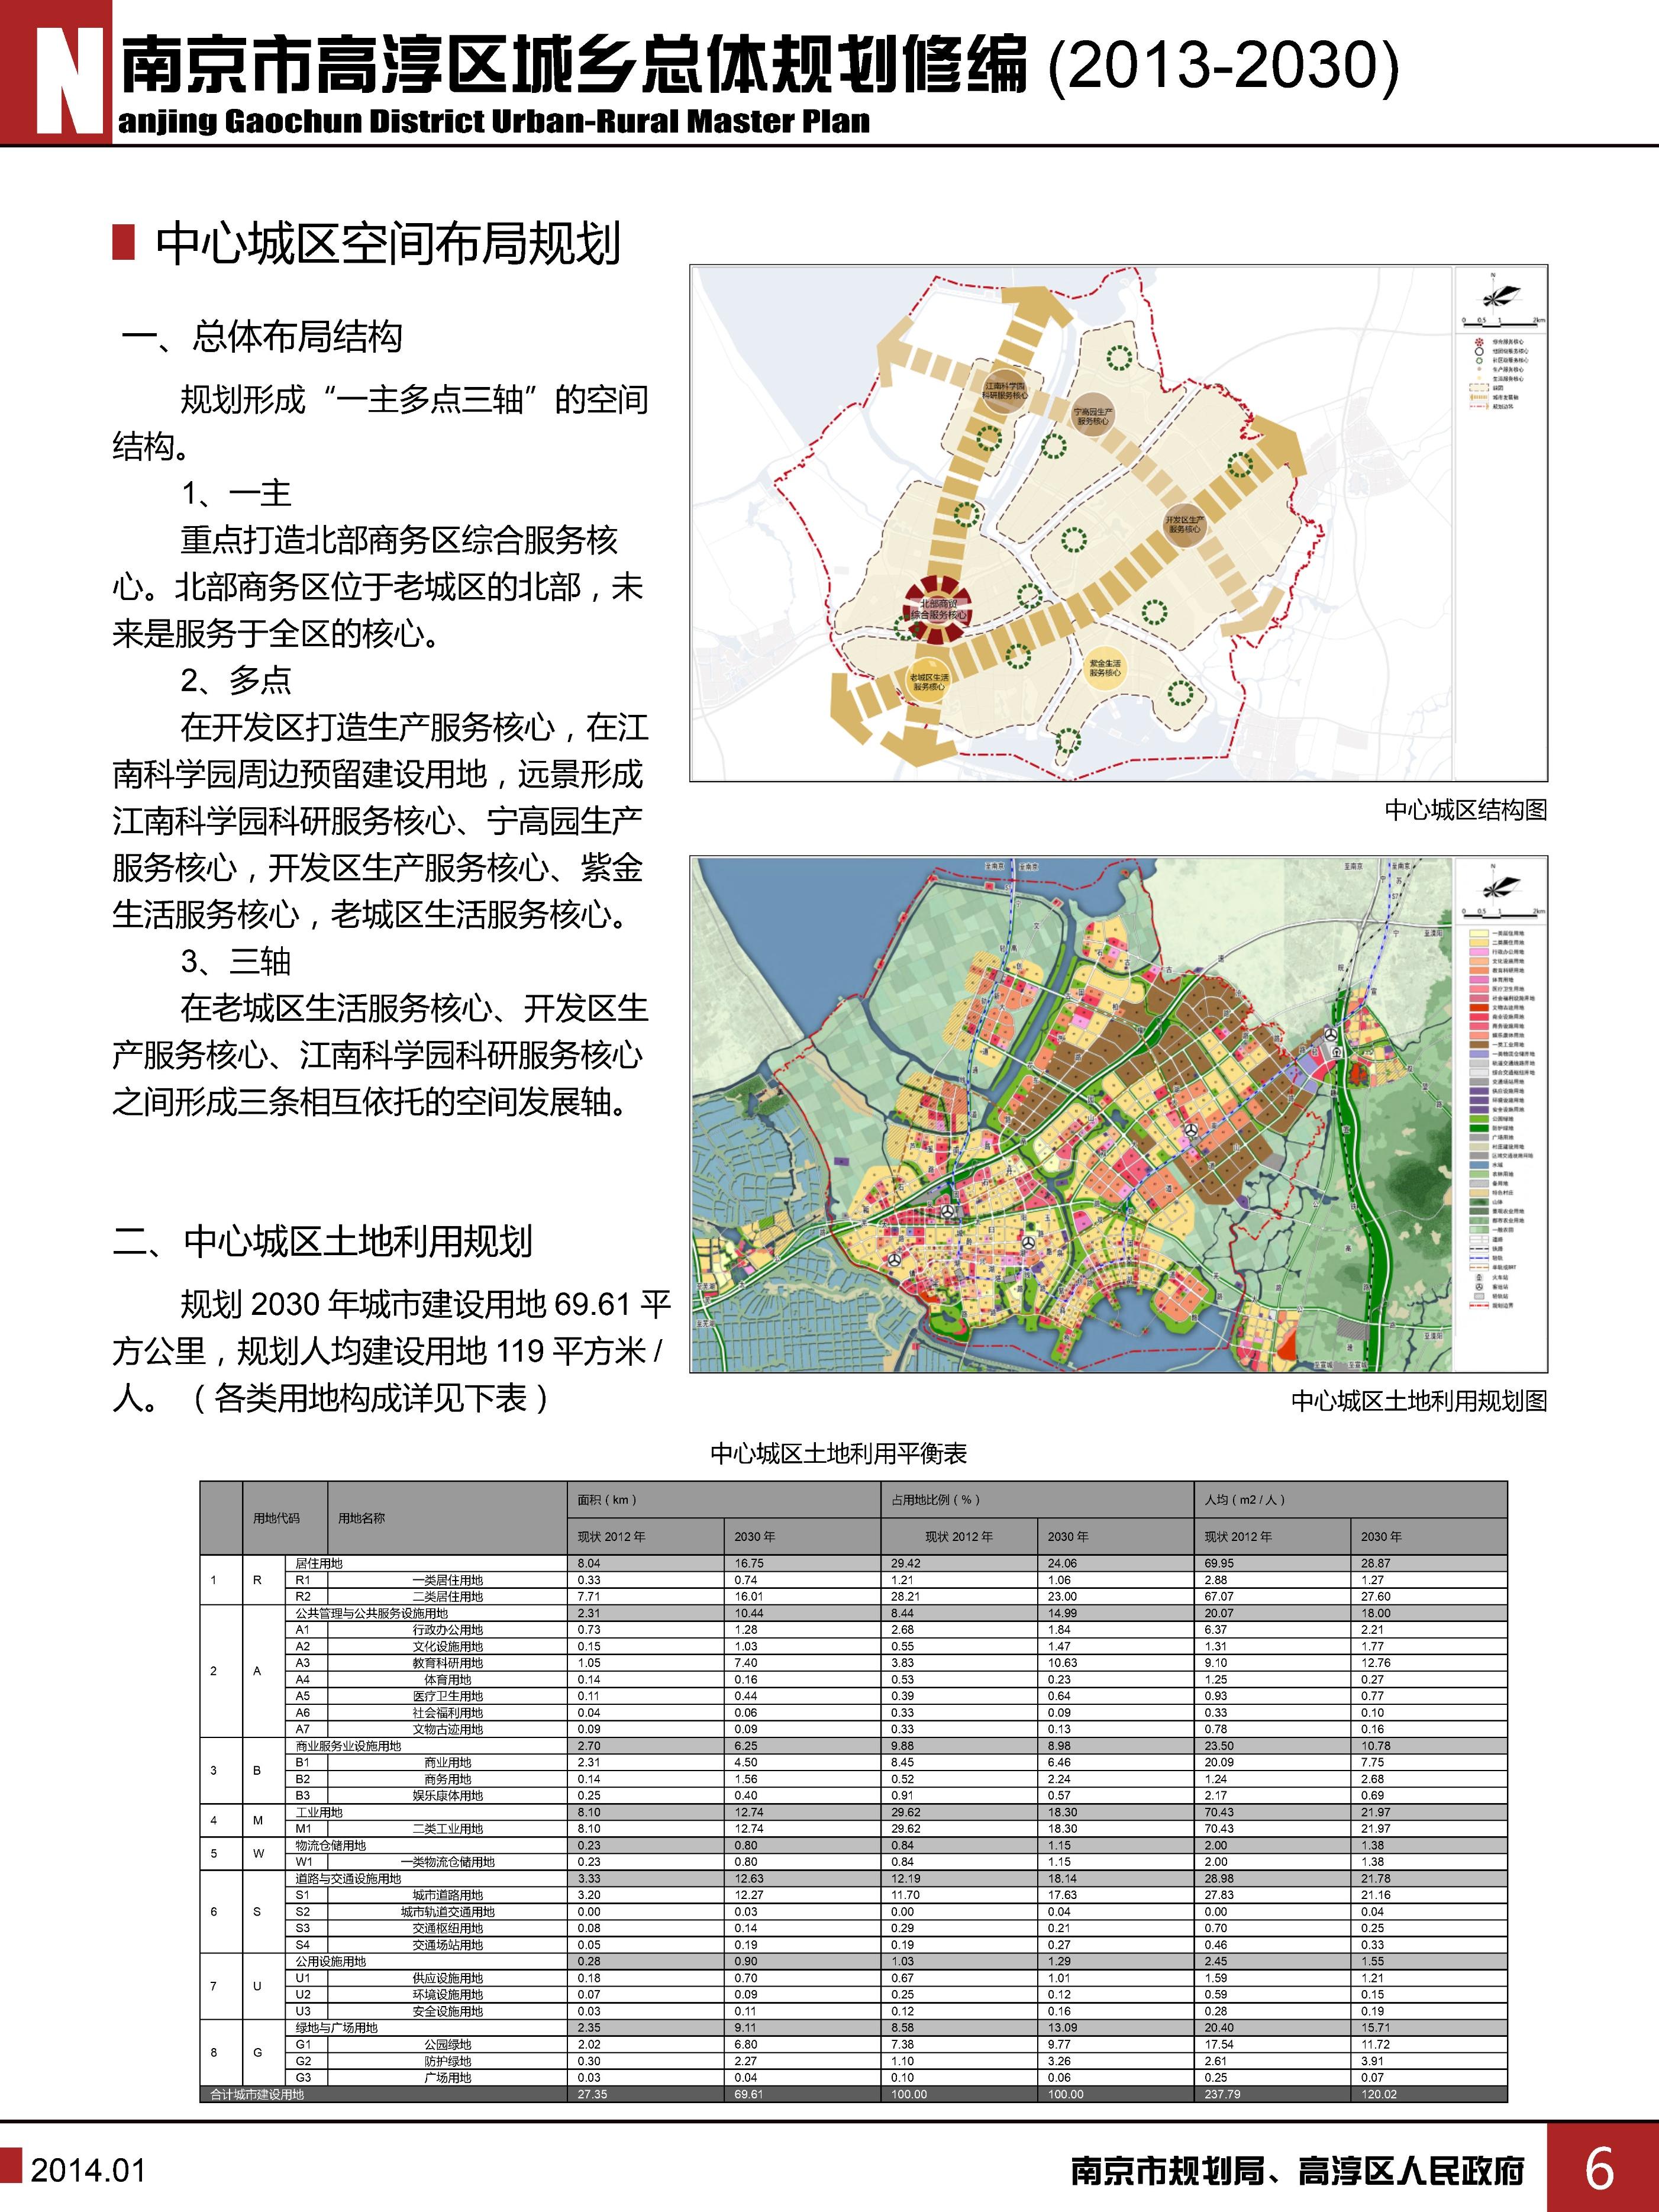1659x2212 pixels.
Task: Click the A1 row label 行政办公用地
Action: point(447,1629)
